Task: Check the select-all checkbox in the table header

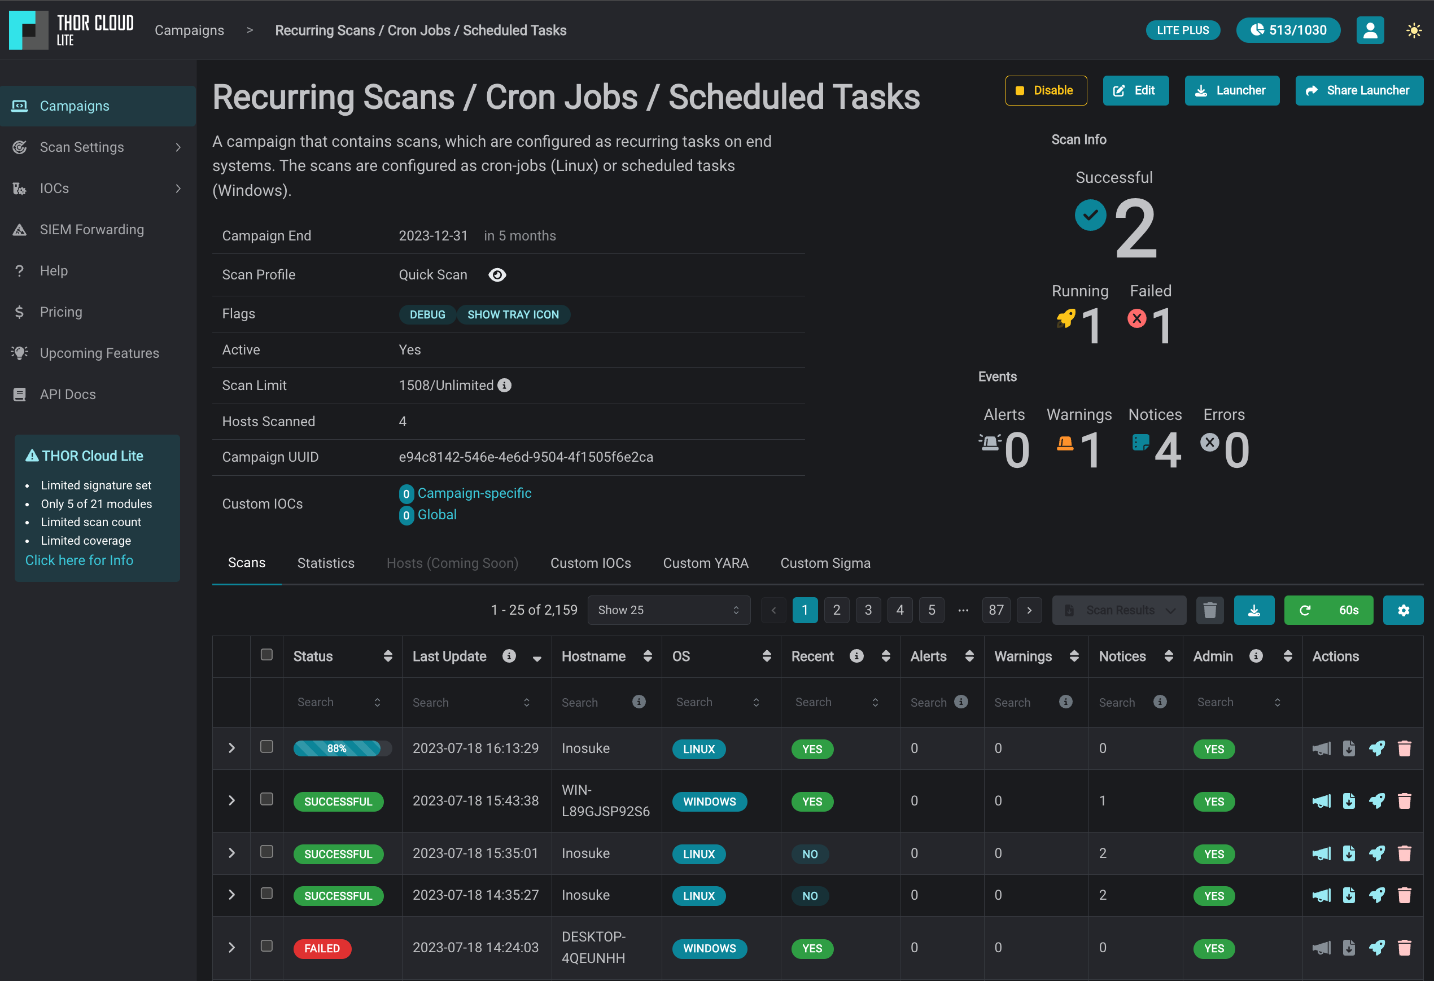Action: pos(266,655)
